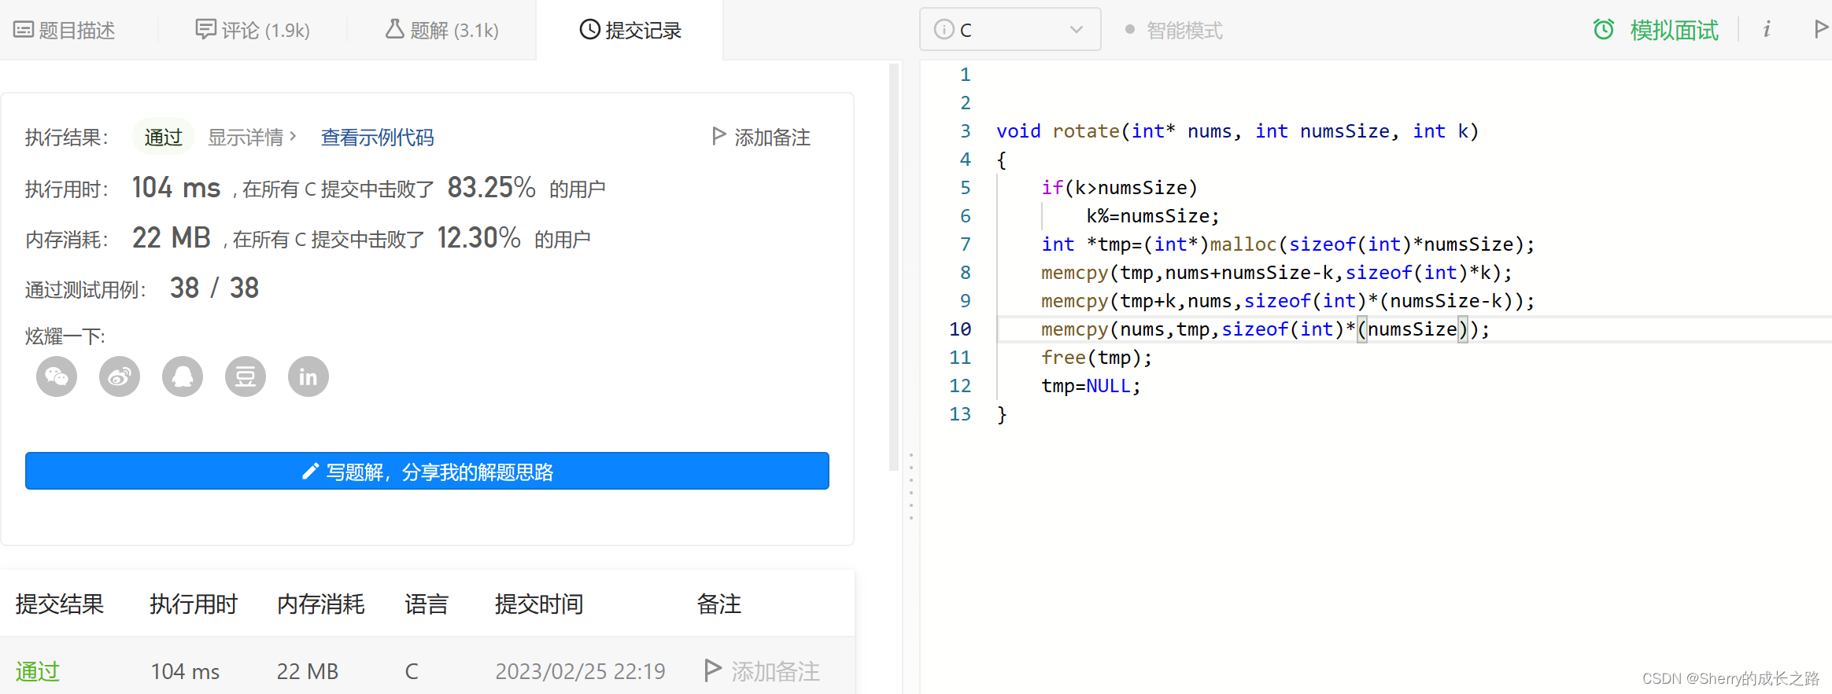Click the 38 / 38 test cases value
The width and height of the screenshot is (1832, 694).
(214, 288)
